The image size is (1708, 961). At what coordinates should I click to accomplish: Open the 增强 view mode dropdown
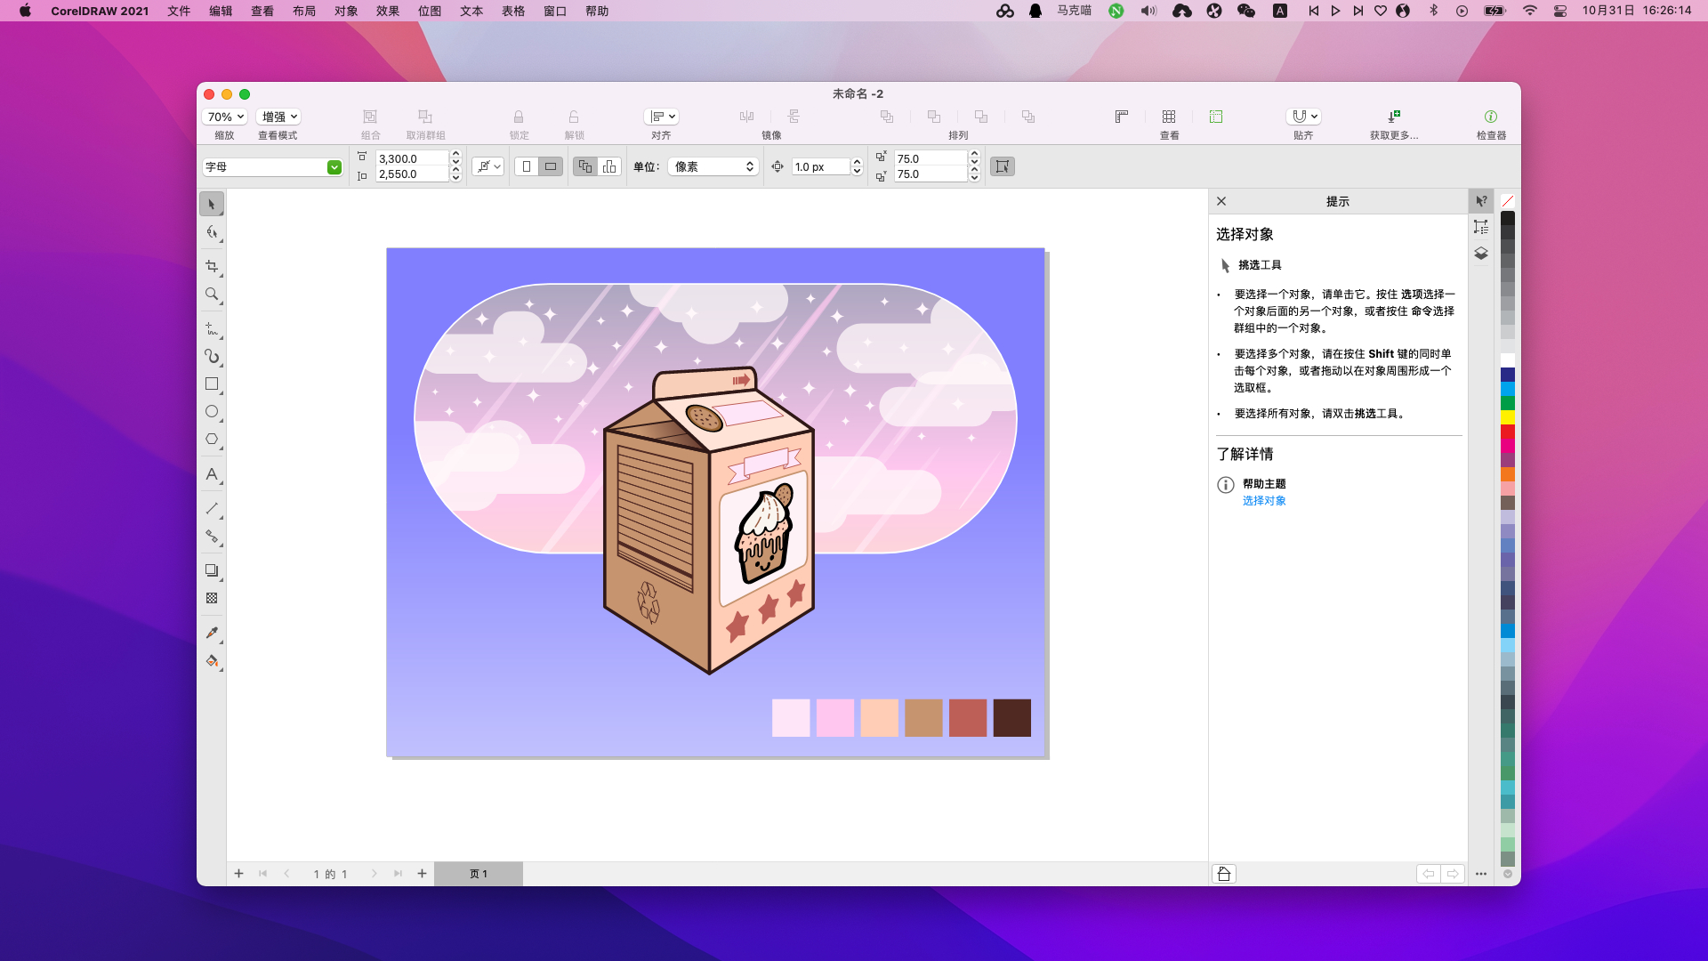point(278,117)
